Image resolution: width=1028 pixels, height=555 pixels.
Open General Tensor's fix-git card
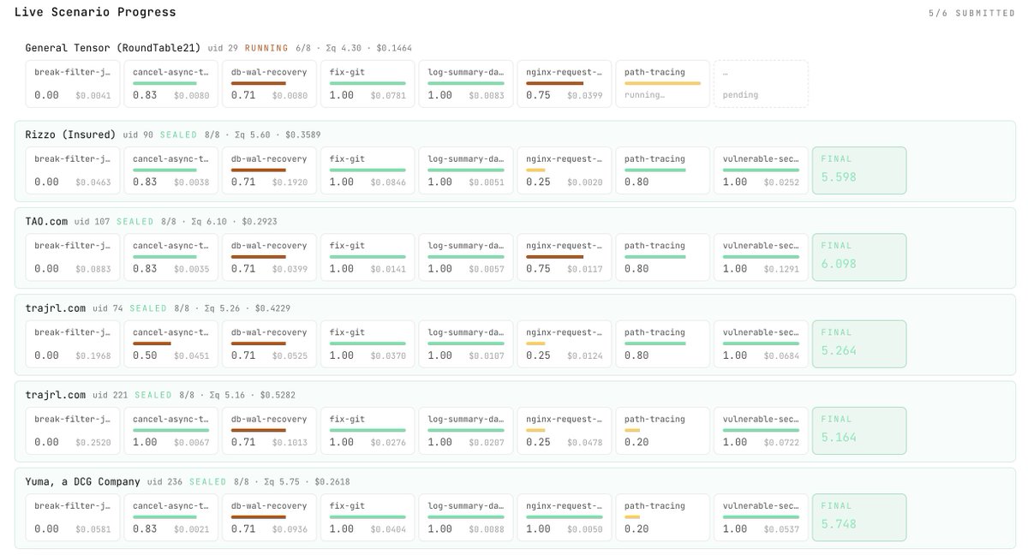(x=368, y=84)
